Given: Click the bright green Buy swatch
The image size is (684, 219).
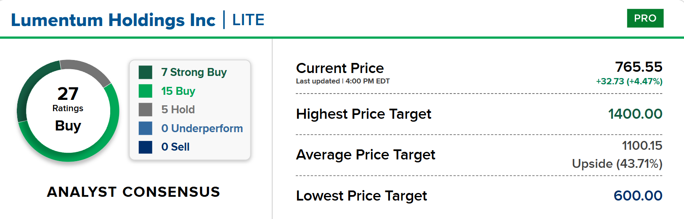Looking at the screenshot, I should 146,91.
